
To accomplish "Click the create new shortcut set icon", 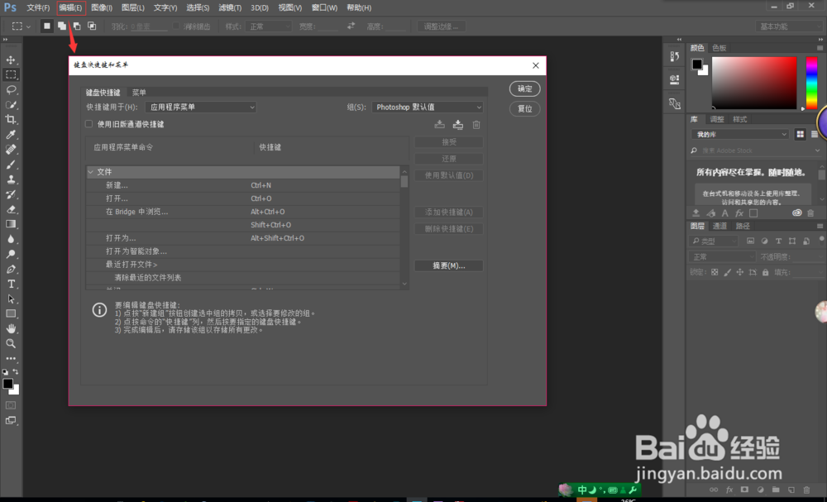I will coord(458,124).
